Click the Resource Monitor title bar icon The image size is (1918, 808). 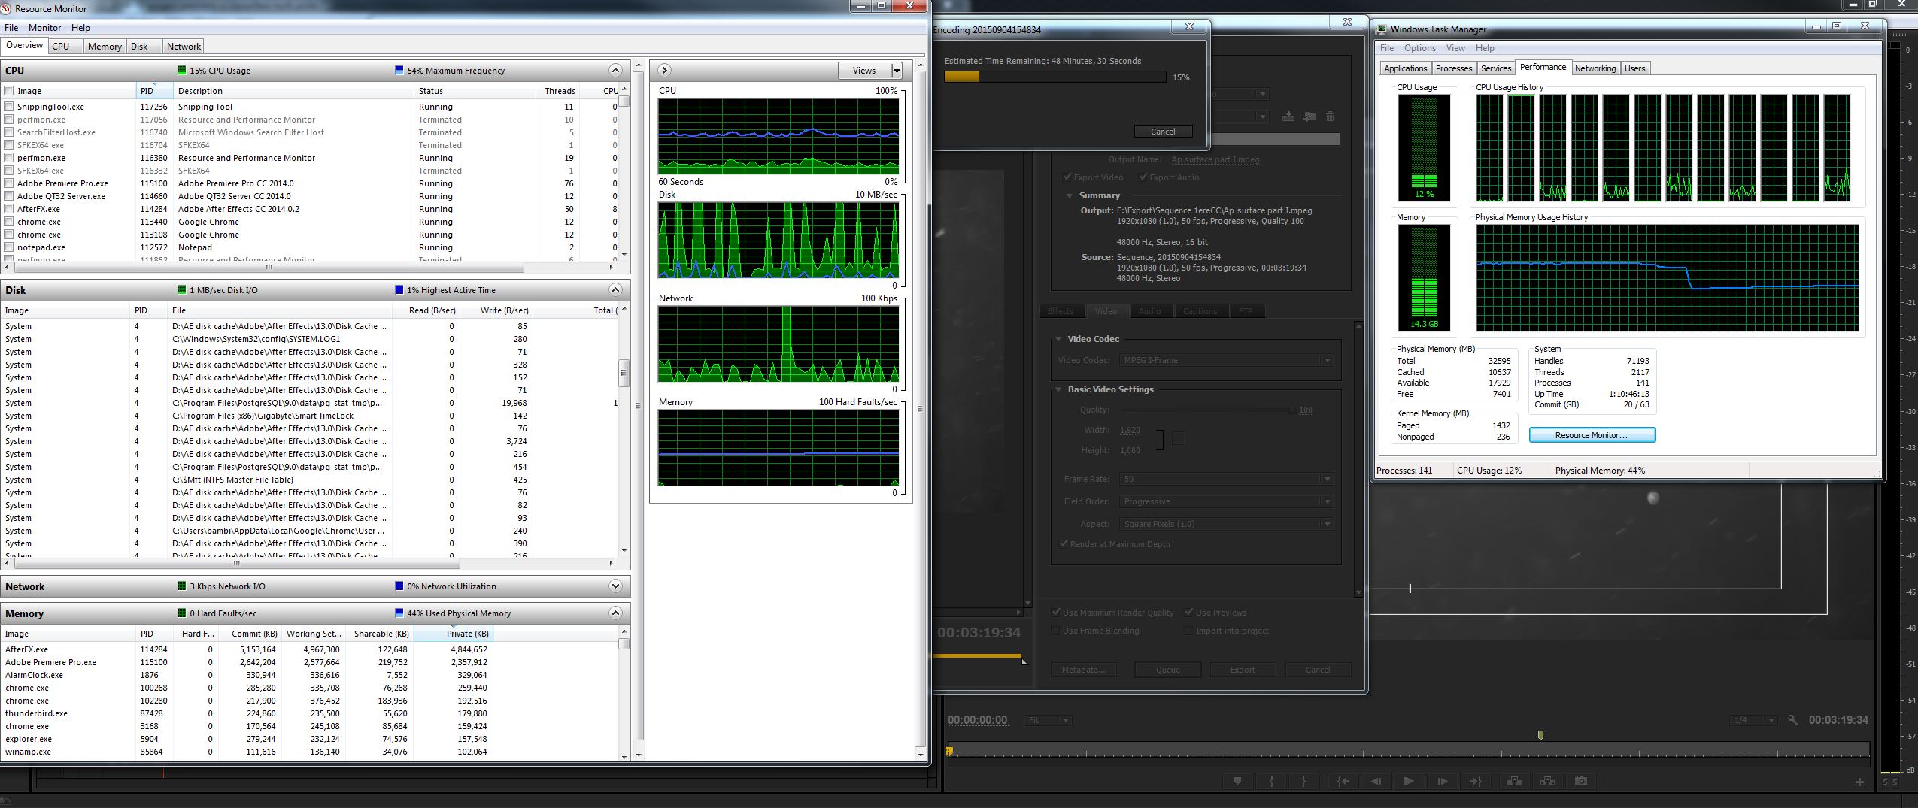point(7,8)
